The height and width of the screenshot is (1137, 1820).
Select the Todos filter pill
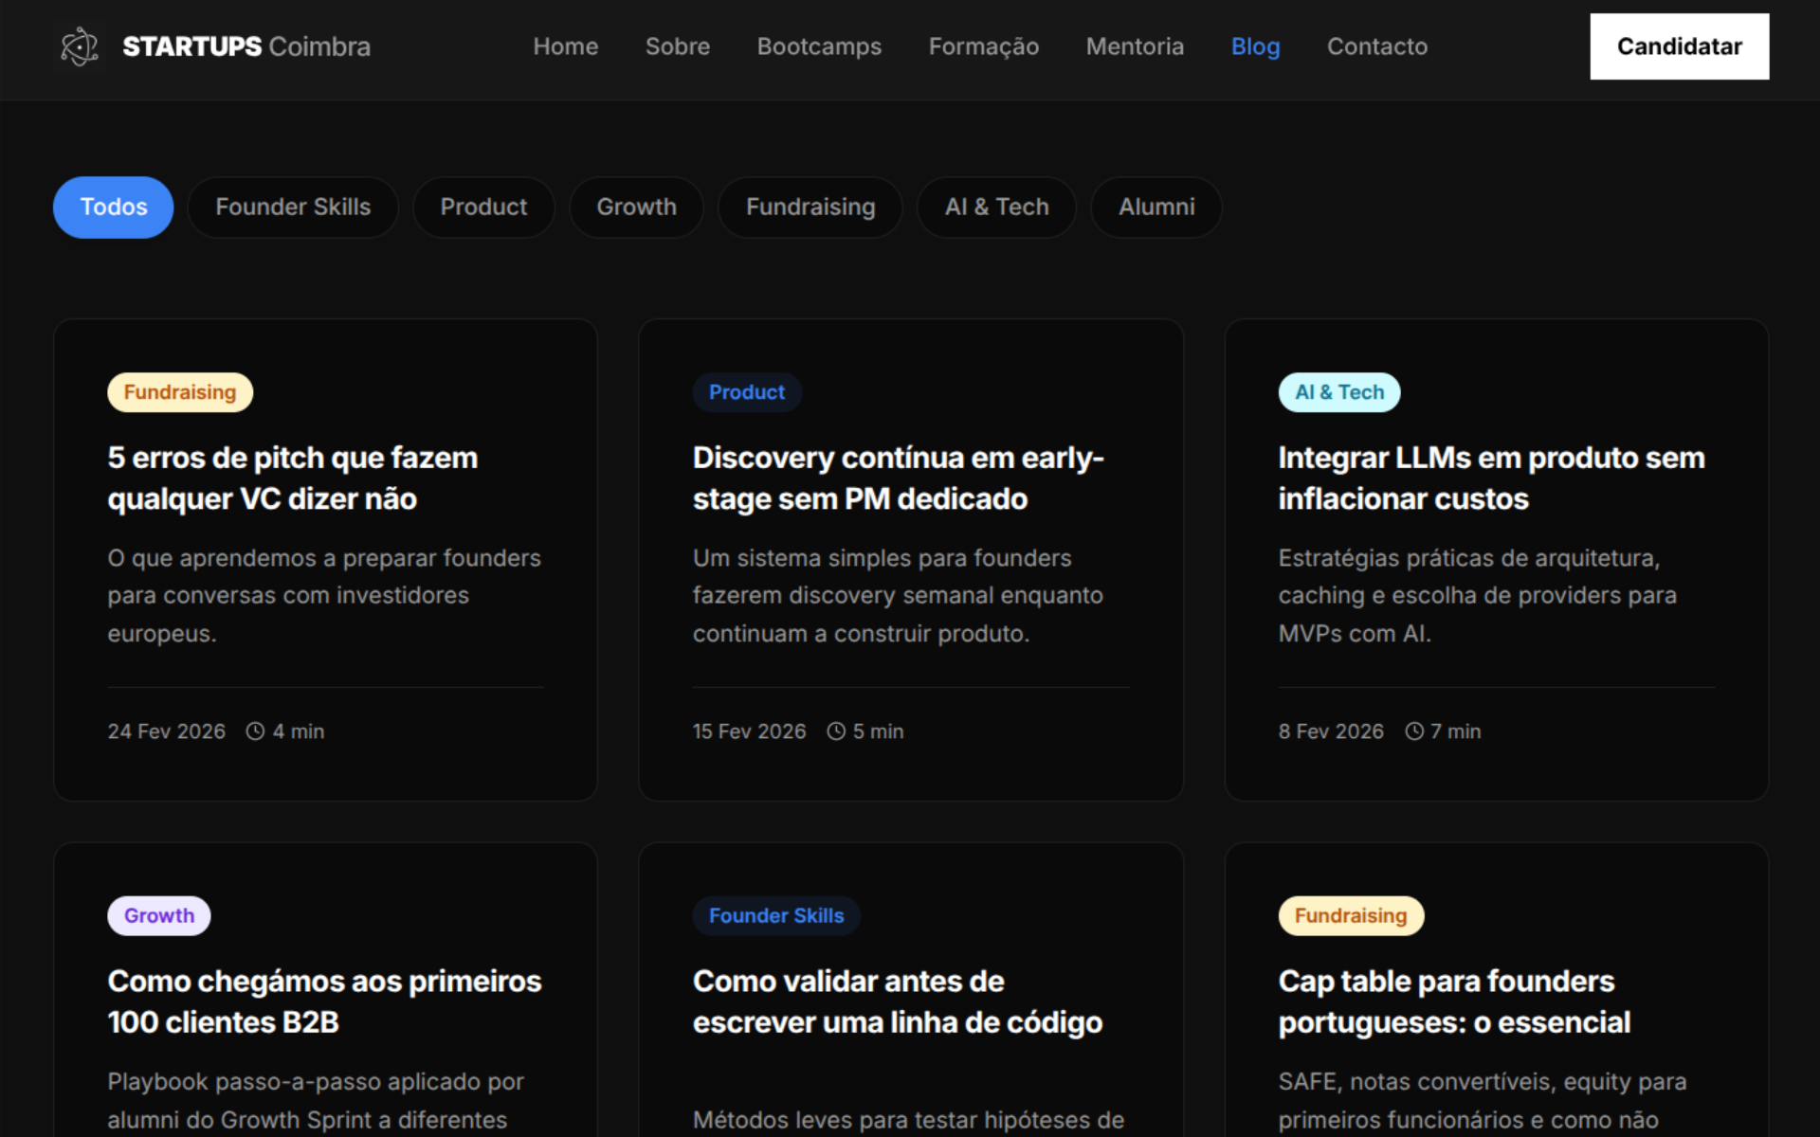pos(114,207)
